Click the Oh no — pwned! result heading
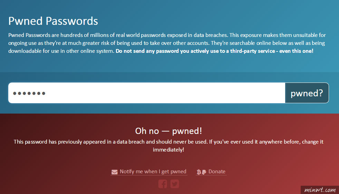The image size is (339, 194). tap(168, 131)
